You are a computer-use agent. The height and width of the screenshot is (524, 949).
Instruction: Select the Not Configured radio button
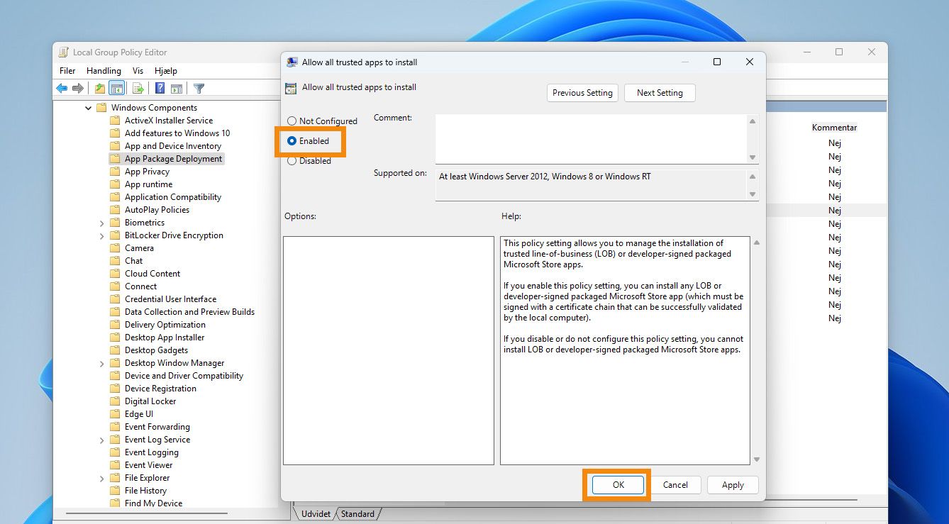[292, 121]
